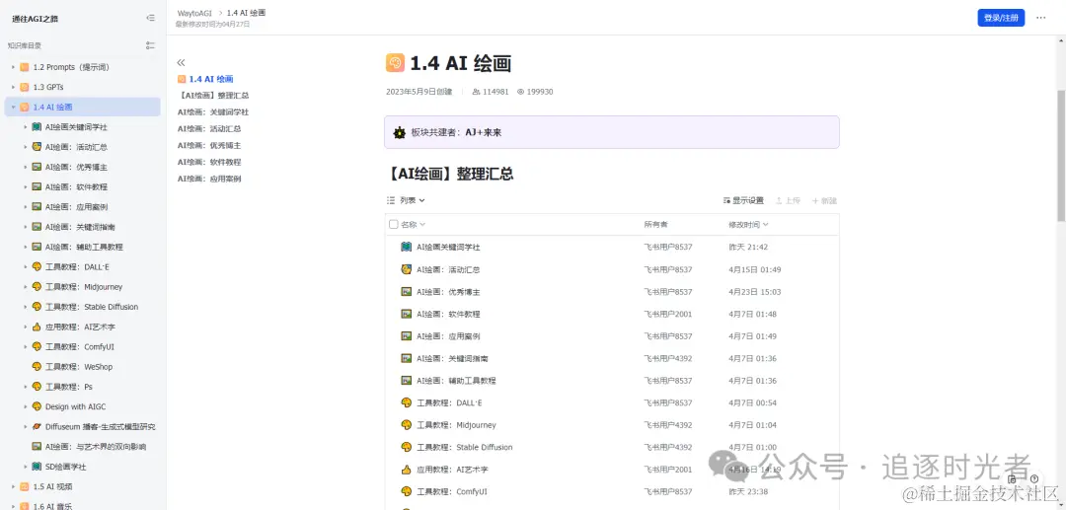The width and height of the screenshot is (1066, 510).
Task: Expand the 1.2 Prompts tree node
Action: tap(13, 67)
